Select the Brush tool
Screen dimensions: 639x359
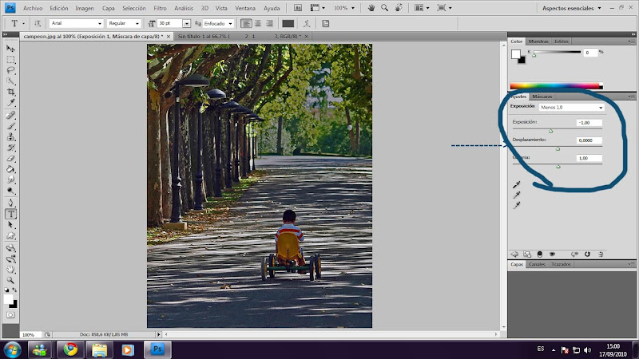click(x=11, y=125)
